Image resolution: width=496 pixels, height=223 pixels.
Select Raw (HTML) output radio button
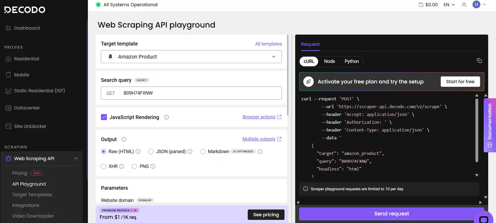104,152
